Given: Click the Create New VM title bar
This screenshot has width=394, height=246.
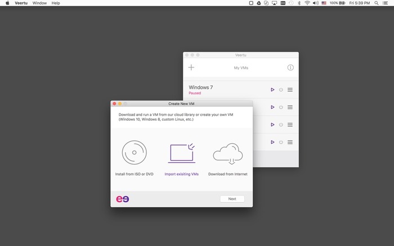Looking at the screenshot, I should click(181, 103).
